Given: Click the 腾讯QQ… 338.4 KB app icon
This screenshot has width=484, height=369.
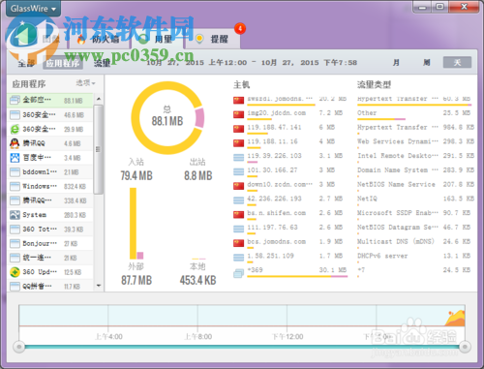Looking at the screenshot, I should 15,200.
